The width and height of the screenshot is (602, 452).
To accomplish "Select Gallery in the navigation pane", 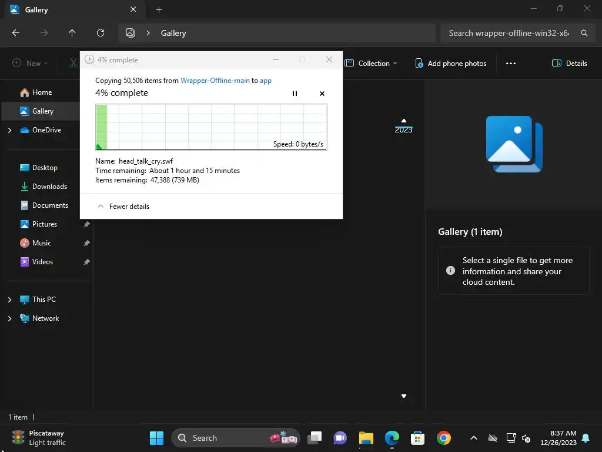I will (42, 111).
